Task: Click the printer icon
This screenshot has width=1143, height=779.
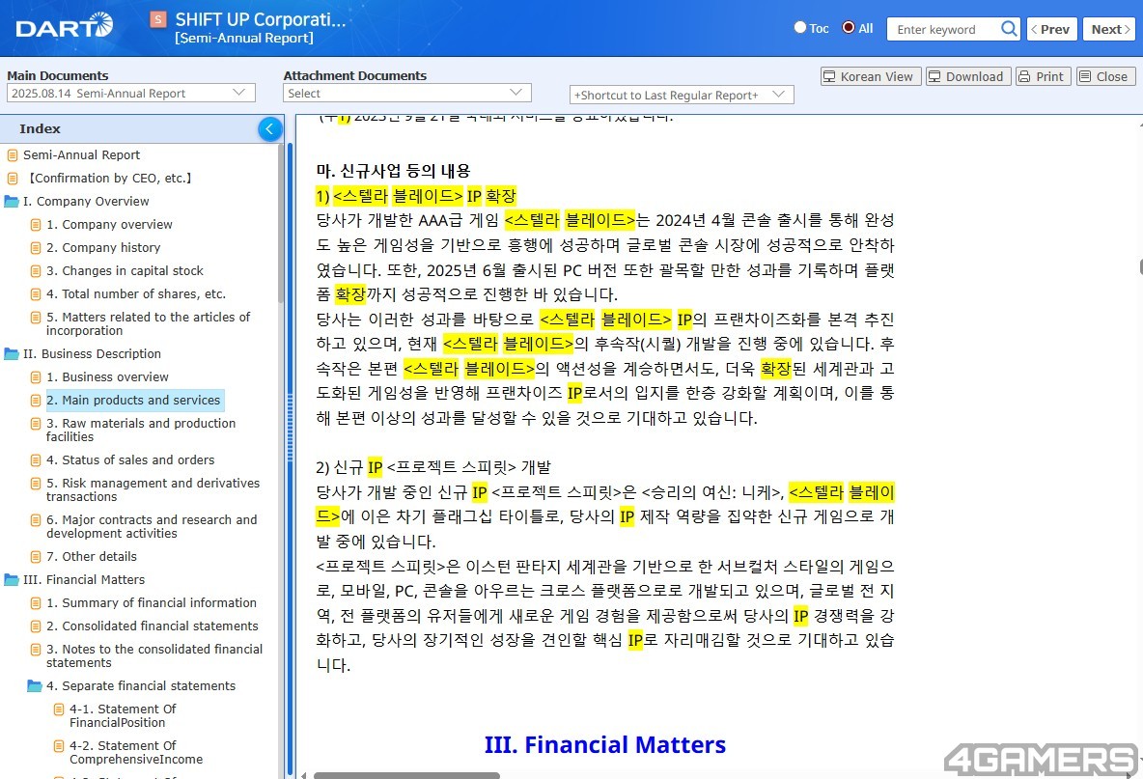Action: tap(1025, 76)
